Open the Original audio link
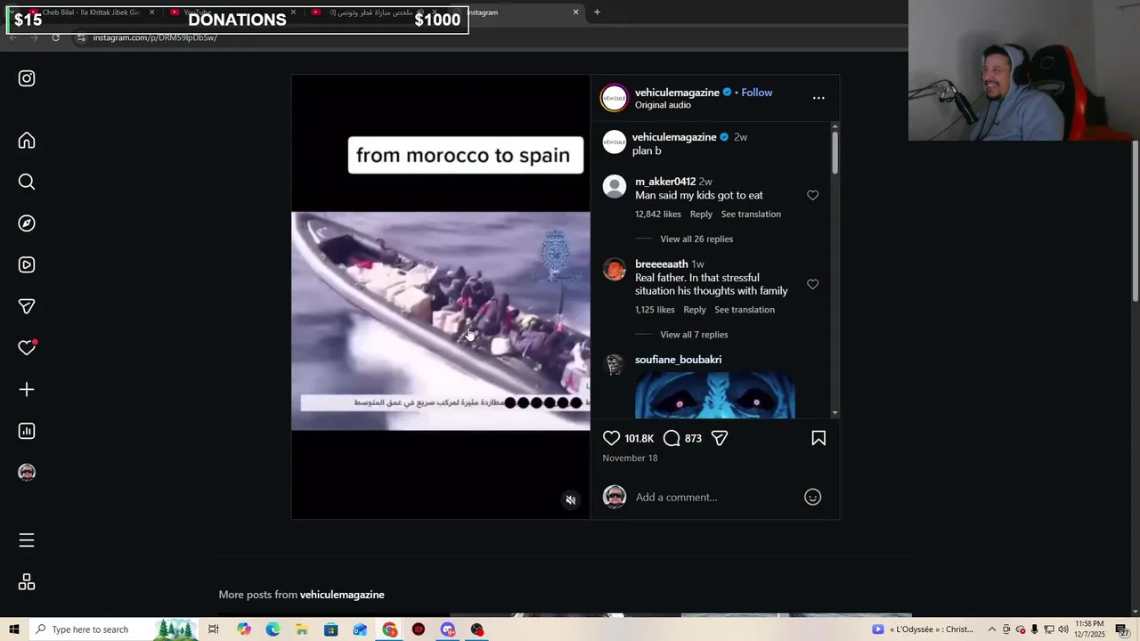The height and width of the screenshot is (641, 1140). 663,105
